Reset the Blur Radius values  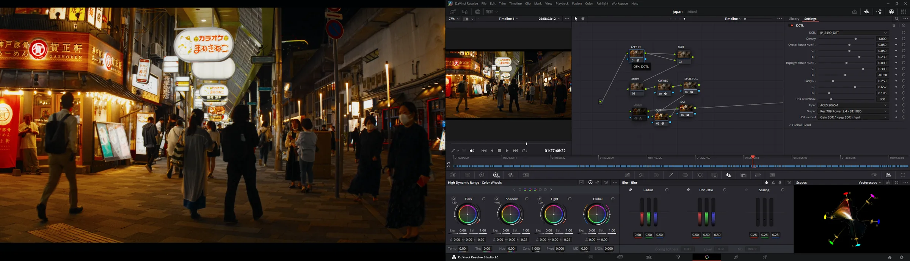[x=667, y=190]
